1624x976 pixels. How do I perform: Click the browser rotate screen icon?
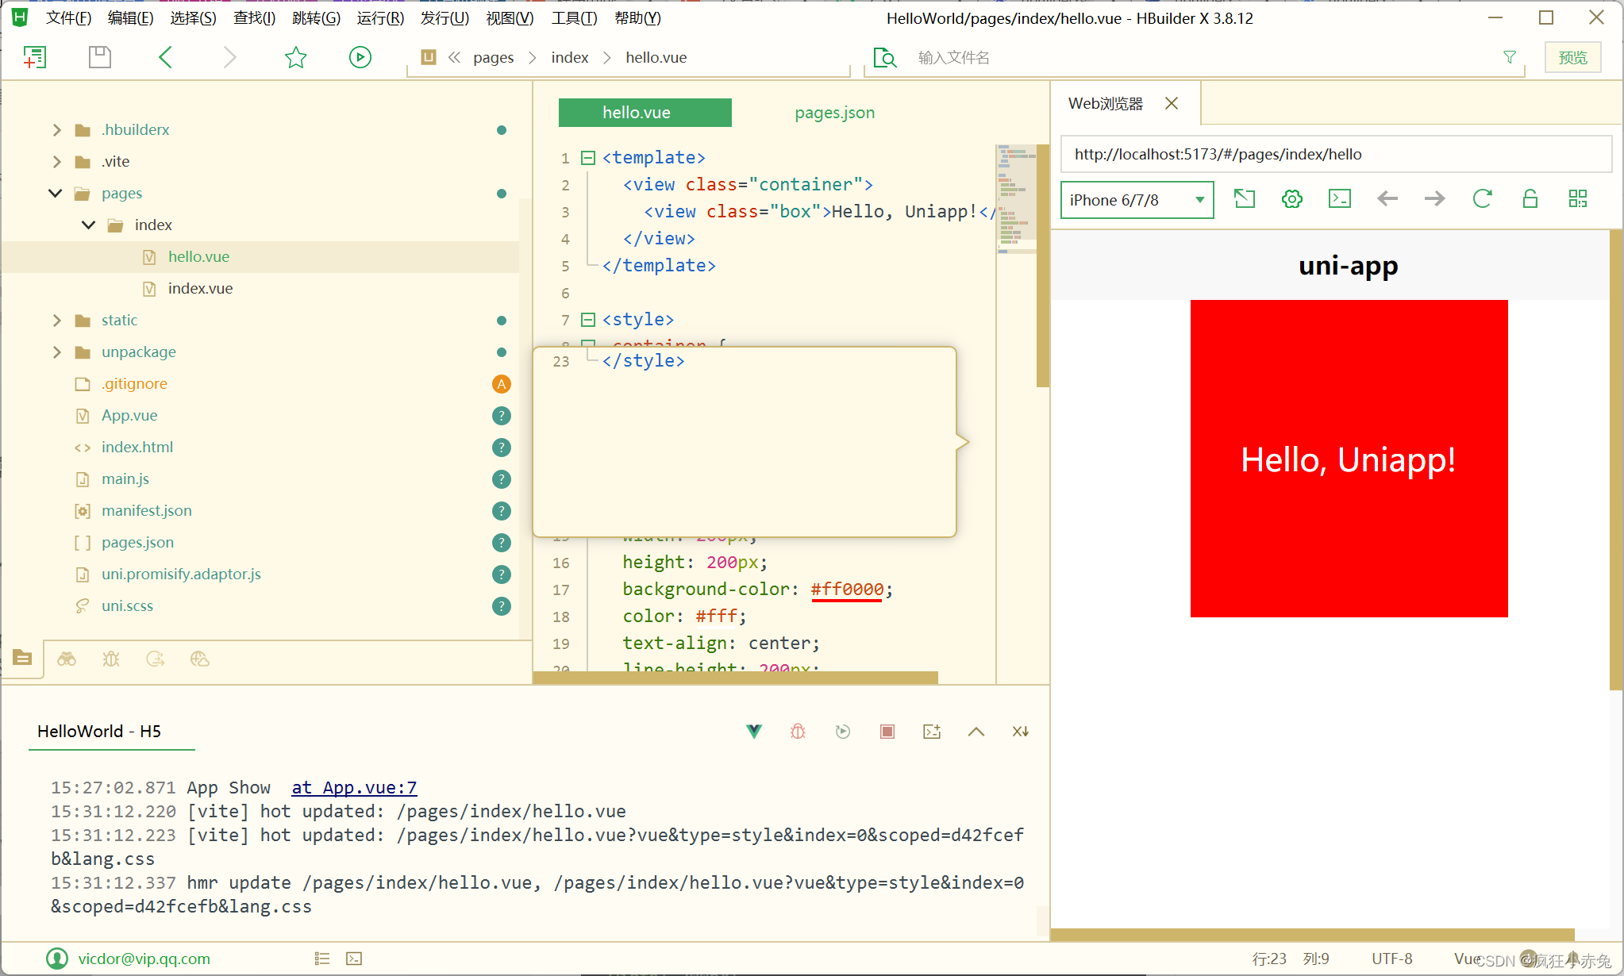point(1245,198)
